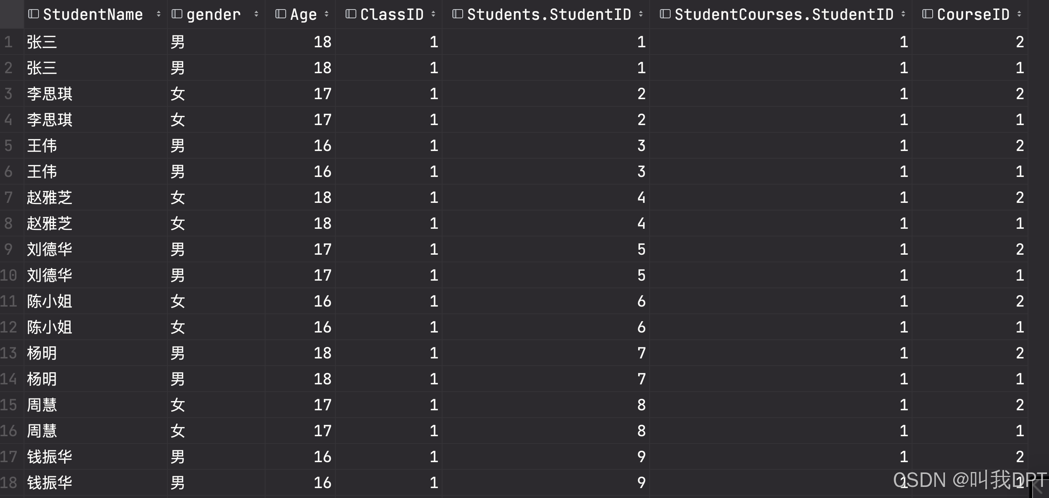Click the ClassID column type icon
1049x498 pixels.
(351, 14)
